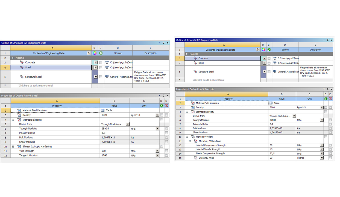Open the unit dropdown for Steel Yield Strength

click(x=157, y=151)
